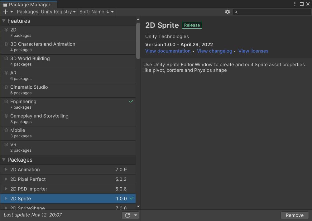Viewport: 312px width, 221px height.
Task: Expand the 2D PSD Importer package versions
Action: coord(6,189)
